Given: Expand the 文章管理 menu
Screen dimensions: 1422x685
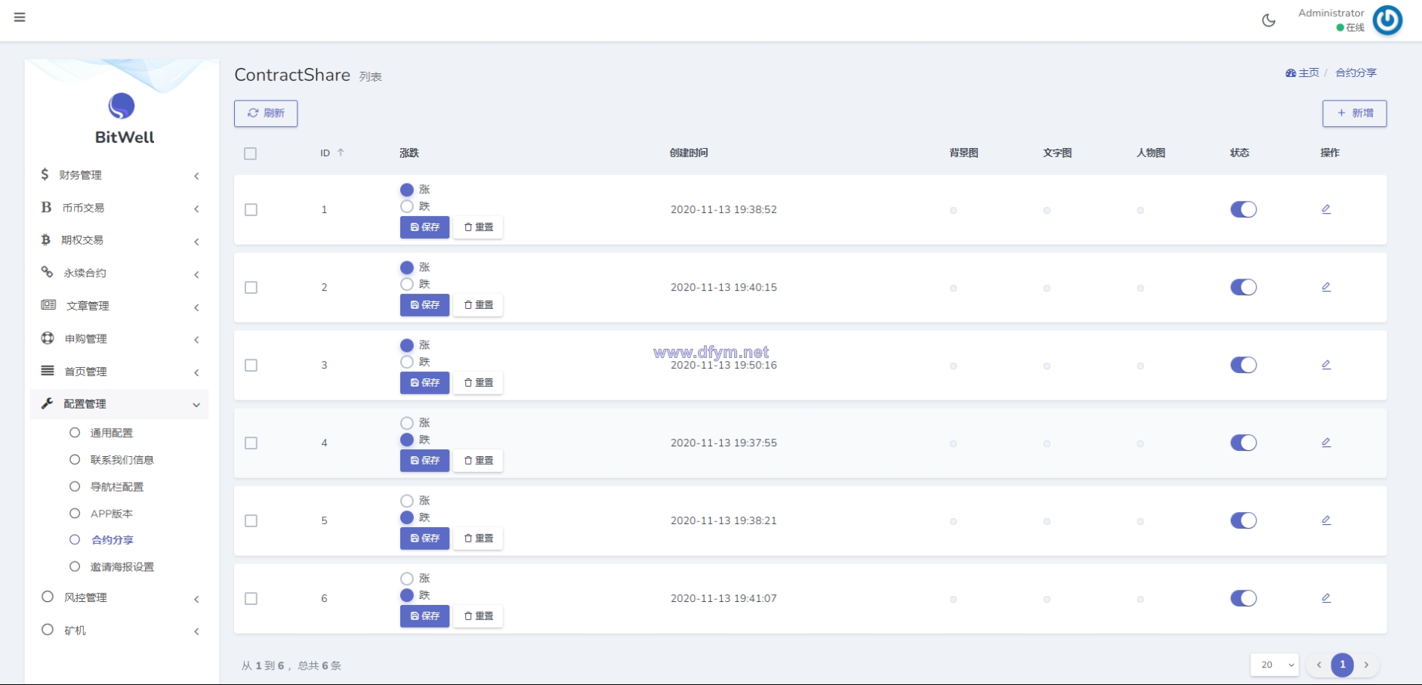Looking at the screenshot, I should coord(121,306).
